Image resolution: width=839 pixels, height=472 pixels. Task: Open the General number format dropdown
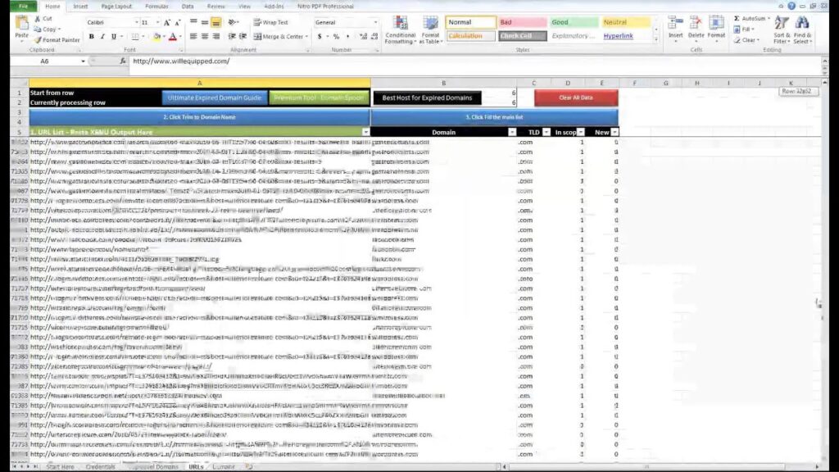pos(375,22)
